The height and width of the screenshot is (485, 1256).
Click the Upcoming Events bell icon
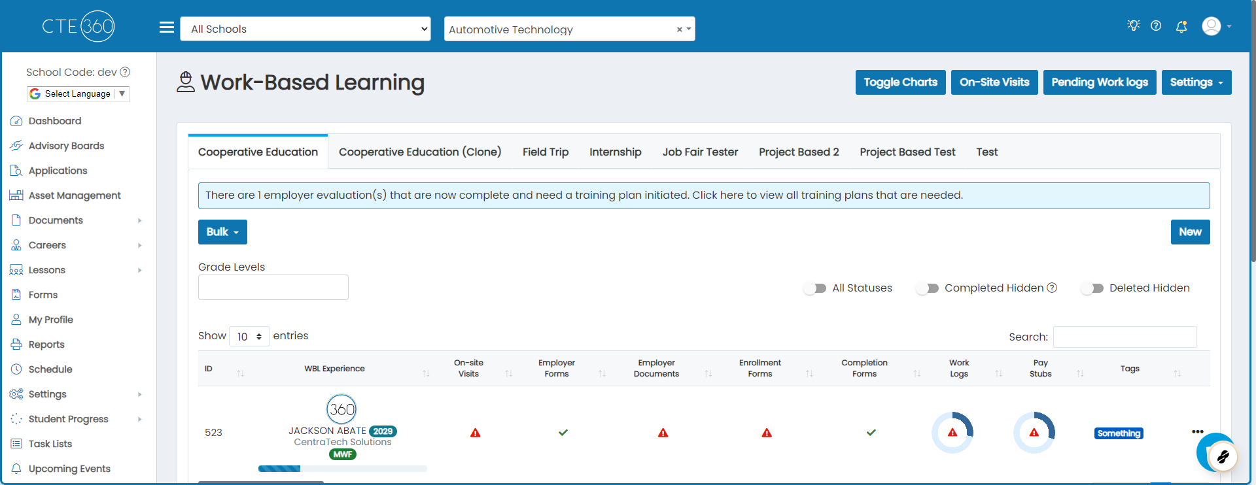(16, 469)
